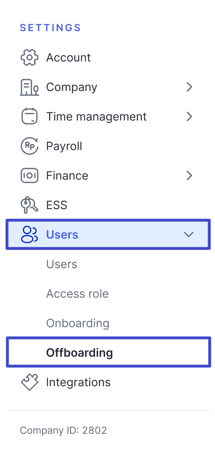
Task: Expand the Company submenu chevron
Action: point(189,87)
